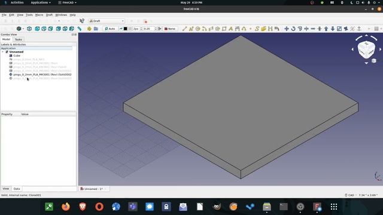The width and height of the screenshot is (383, 215).
Task: Open the show applications grid in dock
Action: point(334,207)
